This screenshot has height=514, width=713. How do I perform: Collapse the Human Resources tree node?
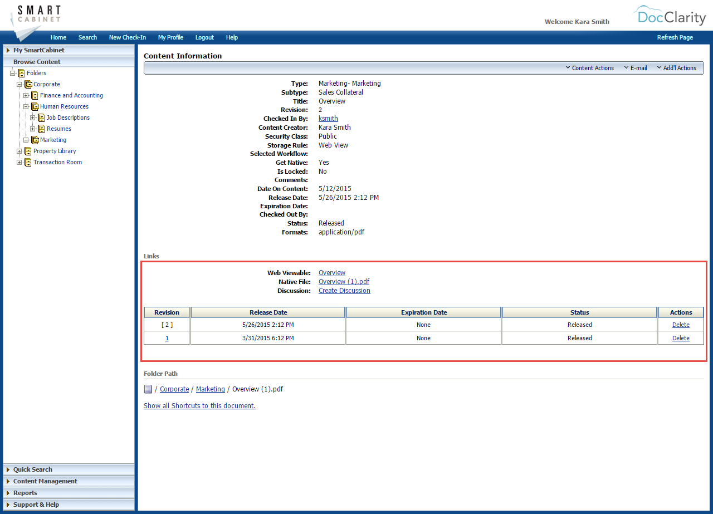click(x=25, y=106)
